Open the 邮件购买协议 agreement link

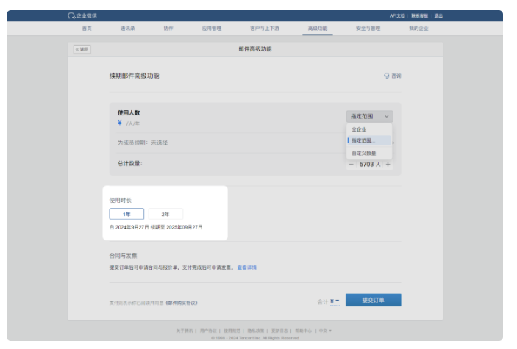coord(181,302)
